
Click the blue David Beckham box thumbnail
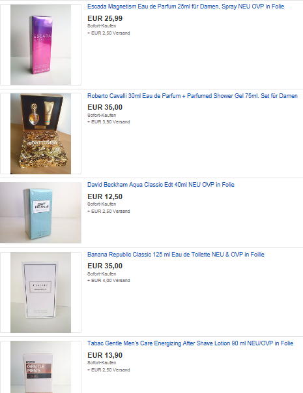click(40, 213)
